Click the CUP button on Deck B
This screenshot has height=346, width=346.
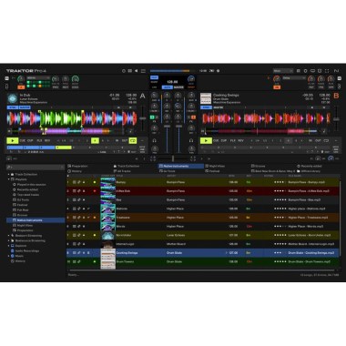point(224,141)
